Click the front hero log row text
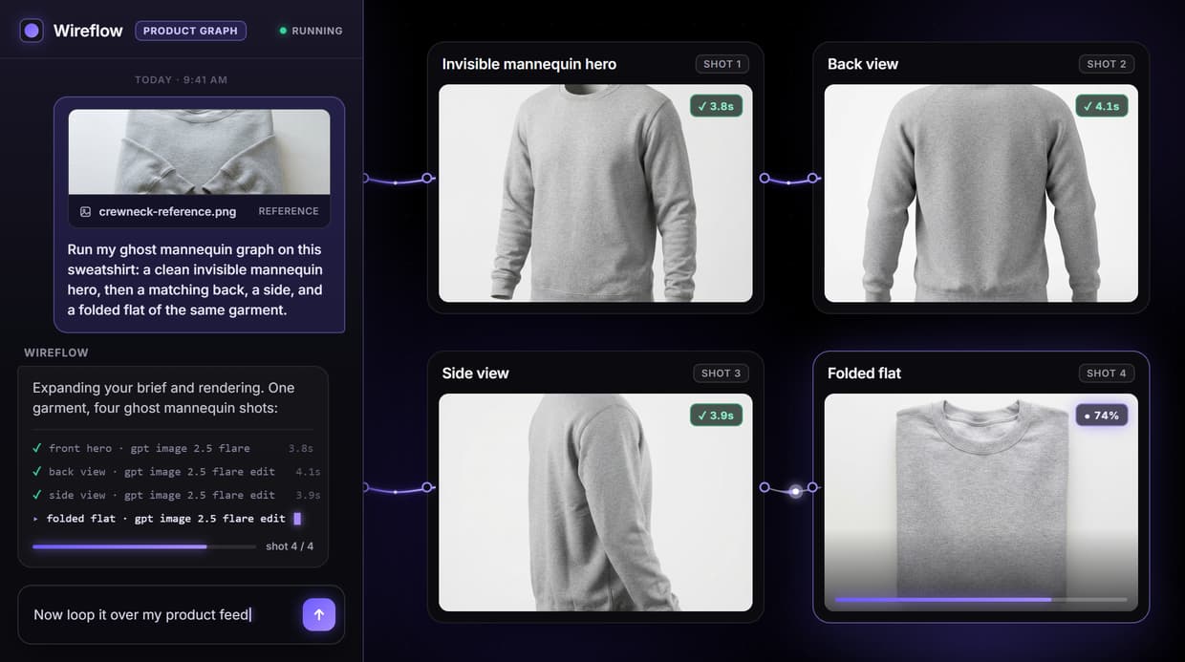 tap(149, 448)
